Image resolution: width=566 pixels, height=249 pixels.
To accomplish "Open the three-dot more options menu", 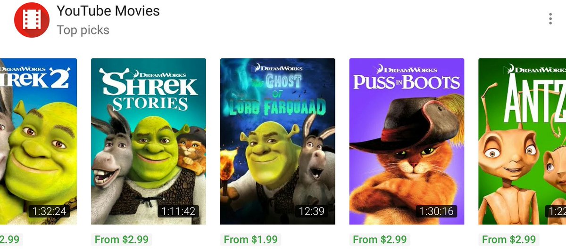I will 550,19.
